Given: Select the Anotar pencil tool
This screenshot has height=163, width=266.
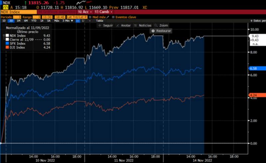Looking at the screenshot, I should (124, 25).
